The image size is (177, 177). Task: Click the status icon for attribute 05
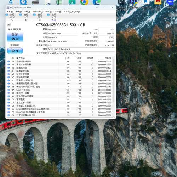[8, 65]
